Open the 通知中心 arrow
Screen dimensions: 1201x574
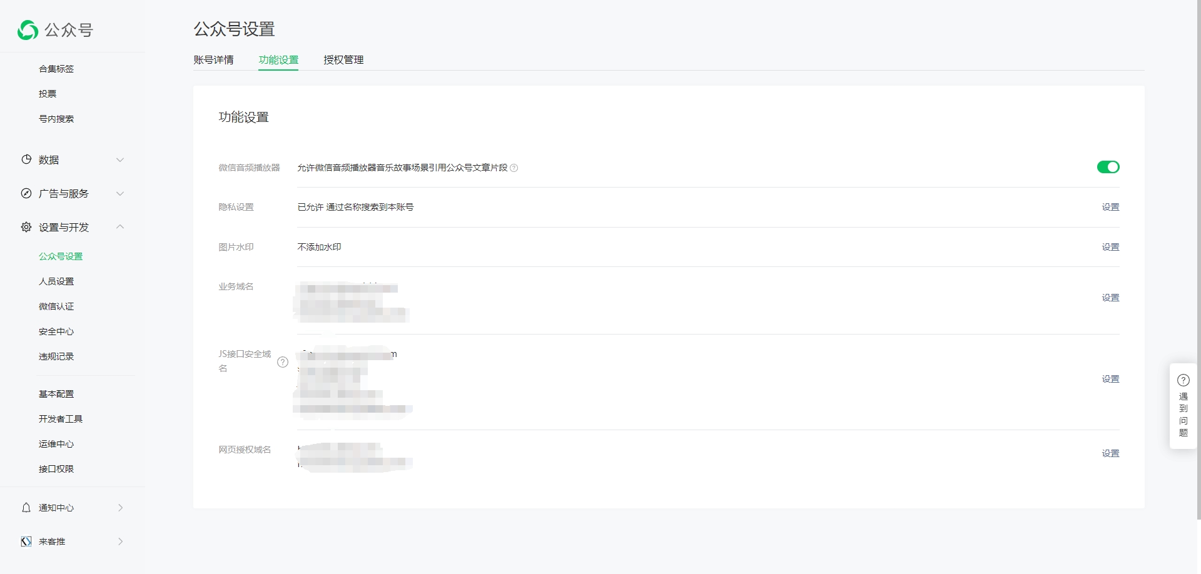click(120, 508)
